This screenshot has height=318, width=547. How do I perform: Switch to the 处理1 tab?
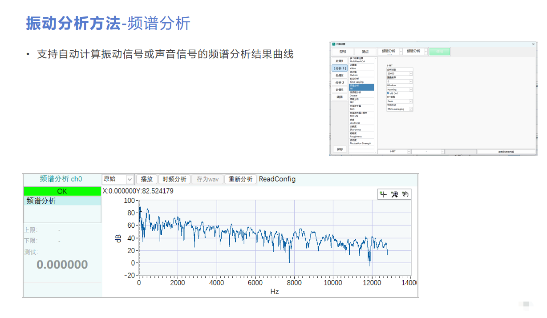click(x=340, y=61)
